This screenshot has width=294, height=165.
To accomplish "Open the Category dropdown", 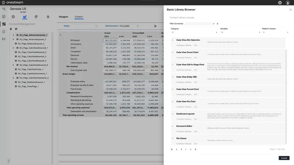I will [x=194, y=32].
